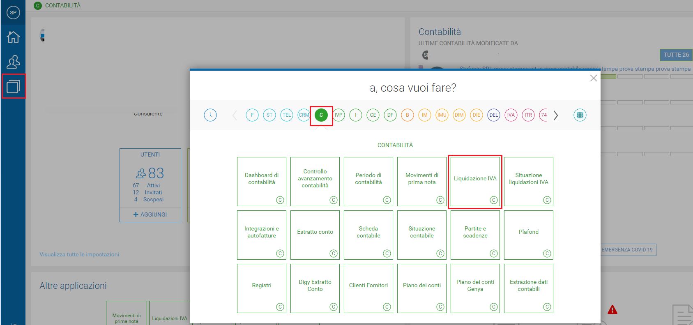The width and height of the screenshot is (693, 325).
Task: Open Liquidazione IVA tile in the dialog
Action: (x=475, y=182)
